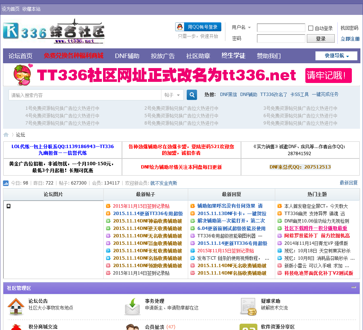
Task: Click the statistics bar chart icon
Action: [6, 183]
